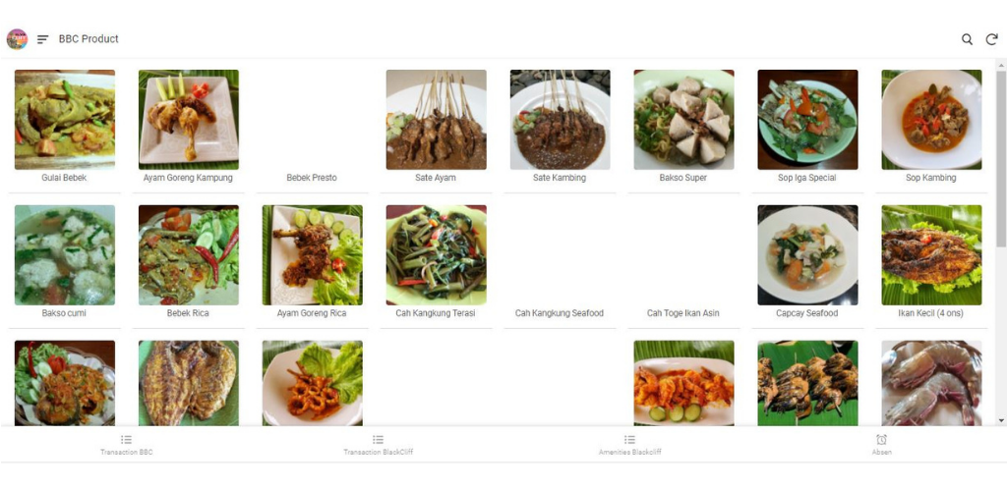Click the Cah Kangkung Seafood label
This screenshot has height=491, width=1007.
coord(560,313)
